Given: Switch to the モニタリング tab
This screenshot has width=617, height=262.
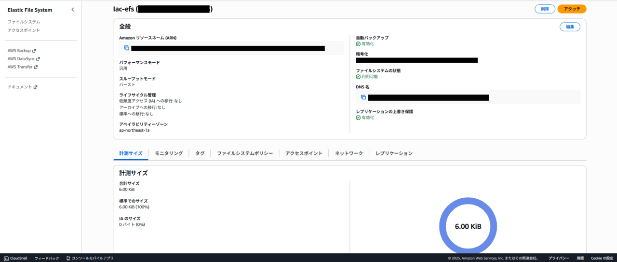Looking at the screenshot, I should (169, 153).
